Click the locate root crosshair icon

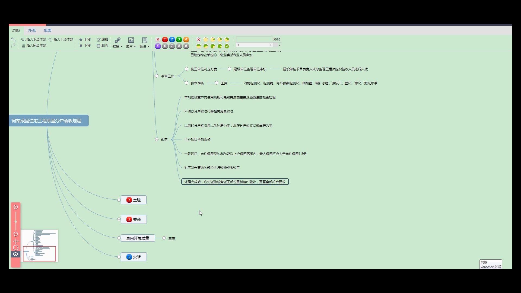click(x=16, y=248)
